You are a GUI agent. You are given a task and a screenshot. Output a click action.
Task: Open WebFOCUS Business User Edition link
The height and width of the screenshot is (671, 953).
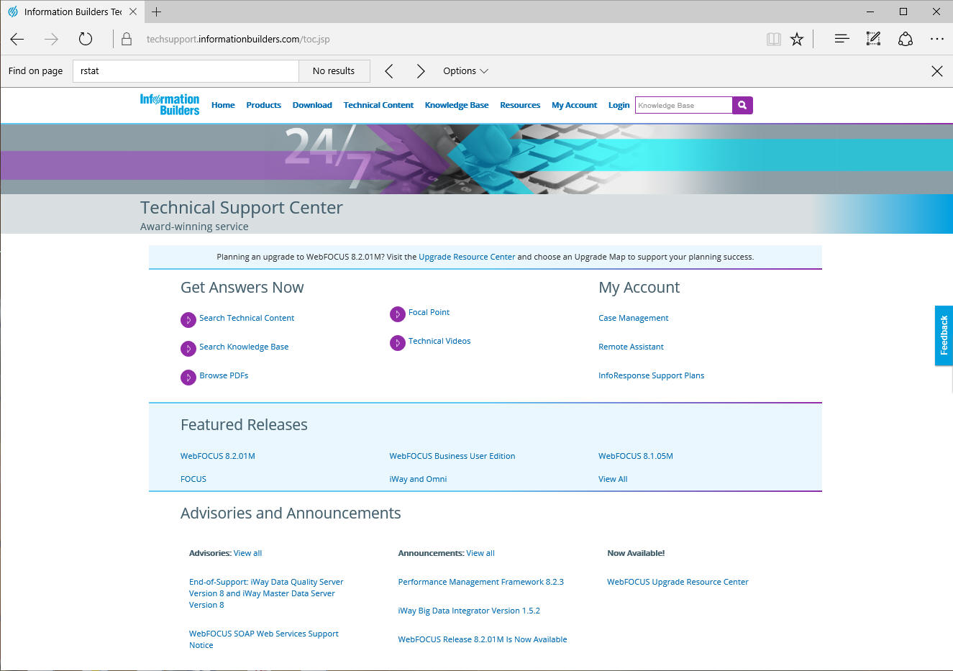pos(452,456)
